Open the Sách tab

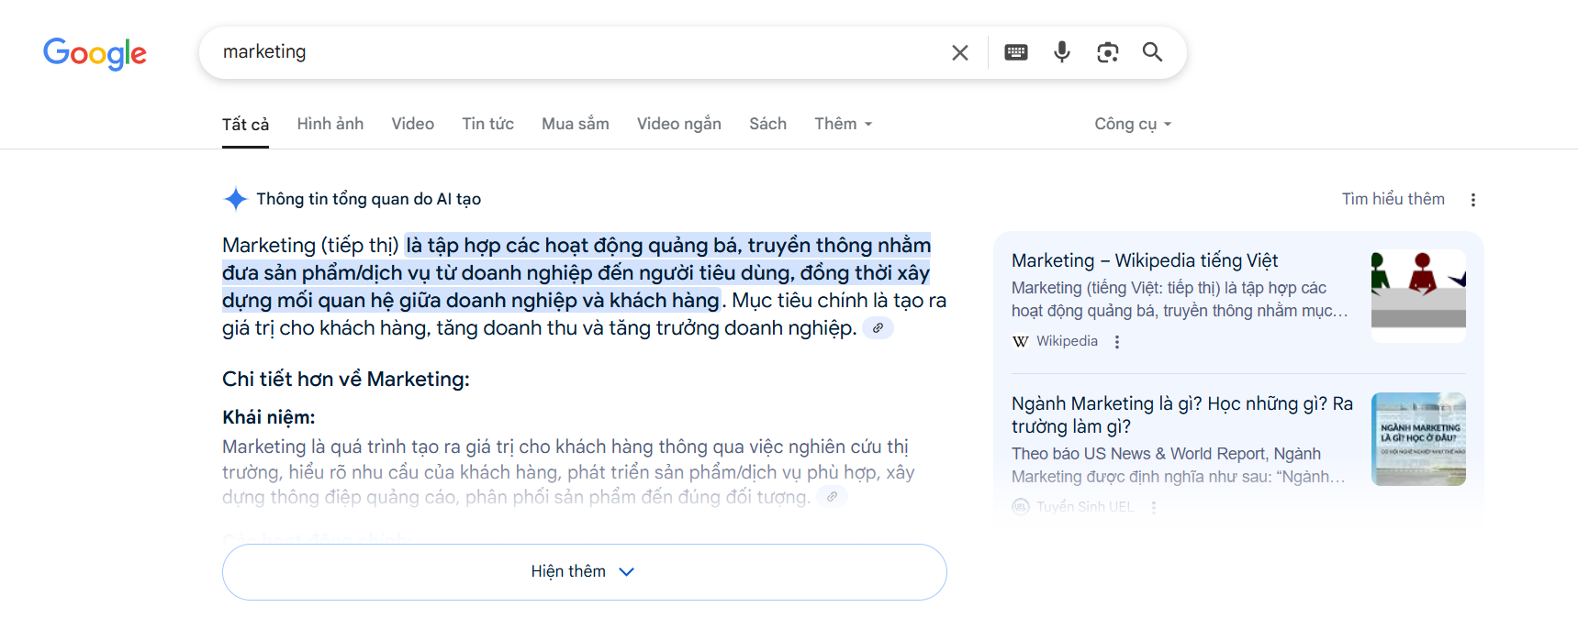tap(767, 124)
